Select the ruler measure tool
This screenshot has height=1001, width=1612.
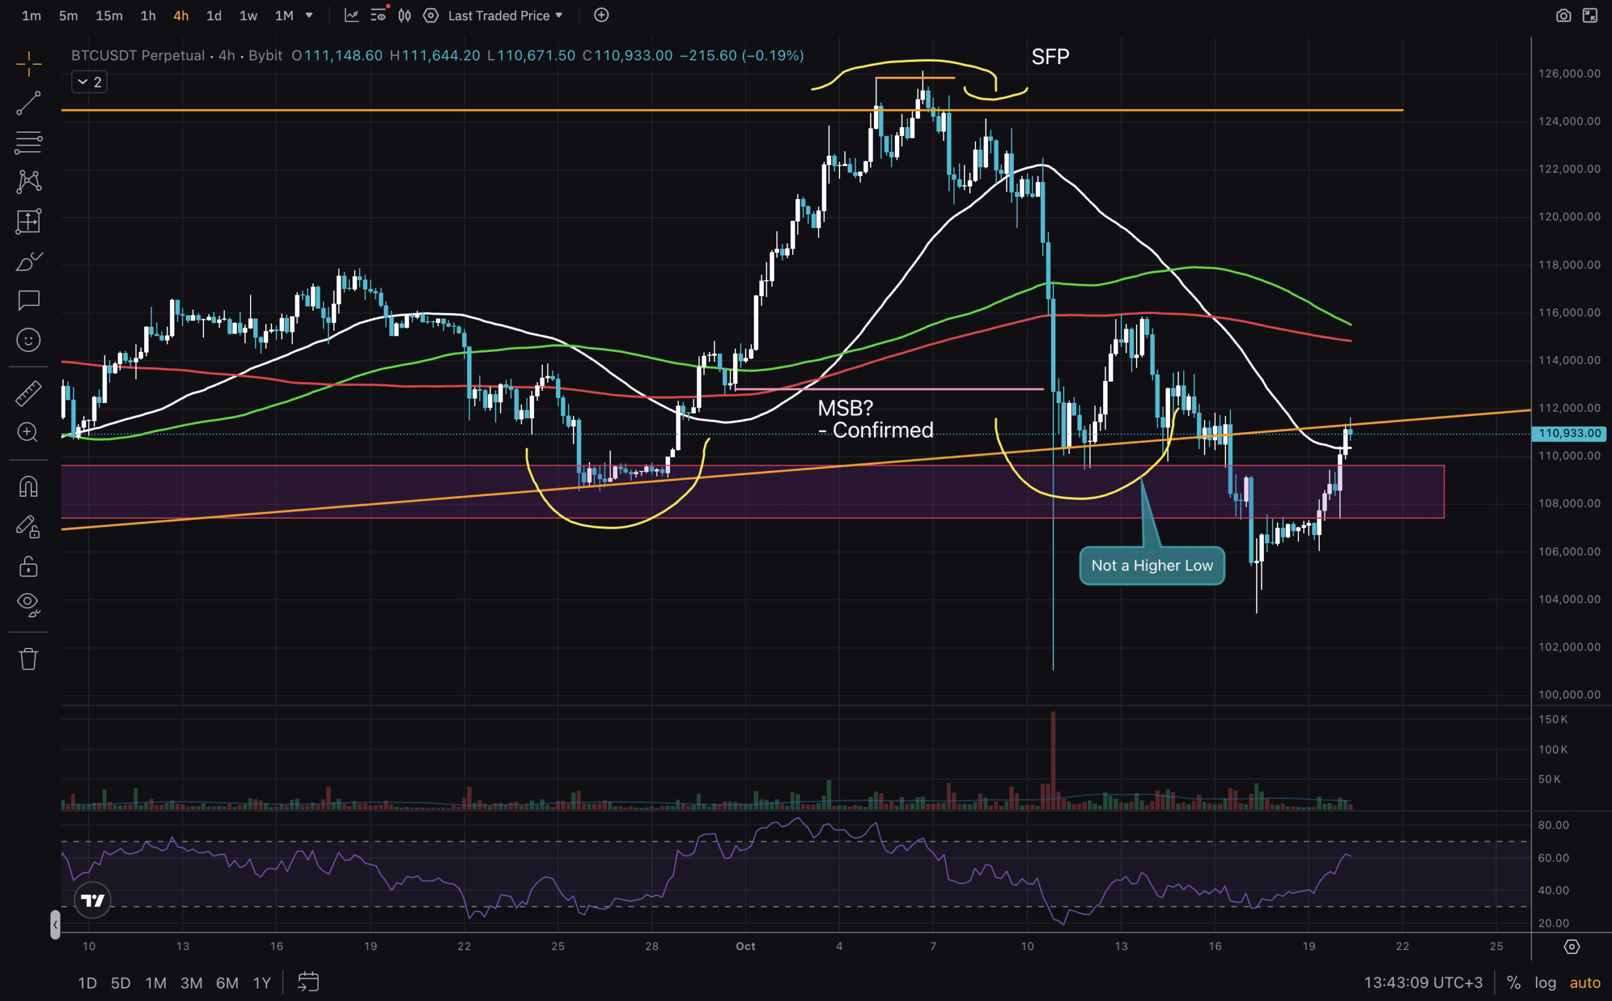click(x=28, y=393)
